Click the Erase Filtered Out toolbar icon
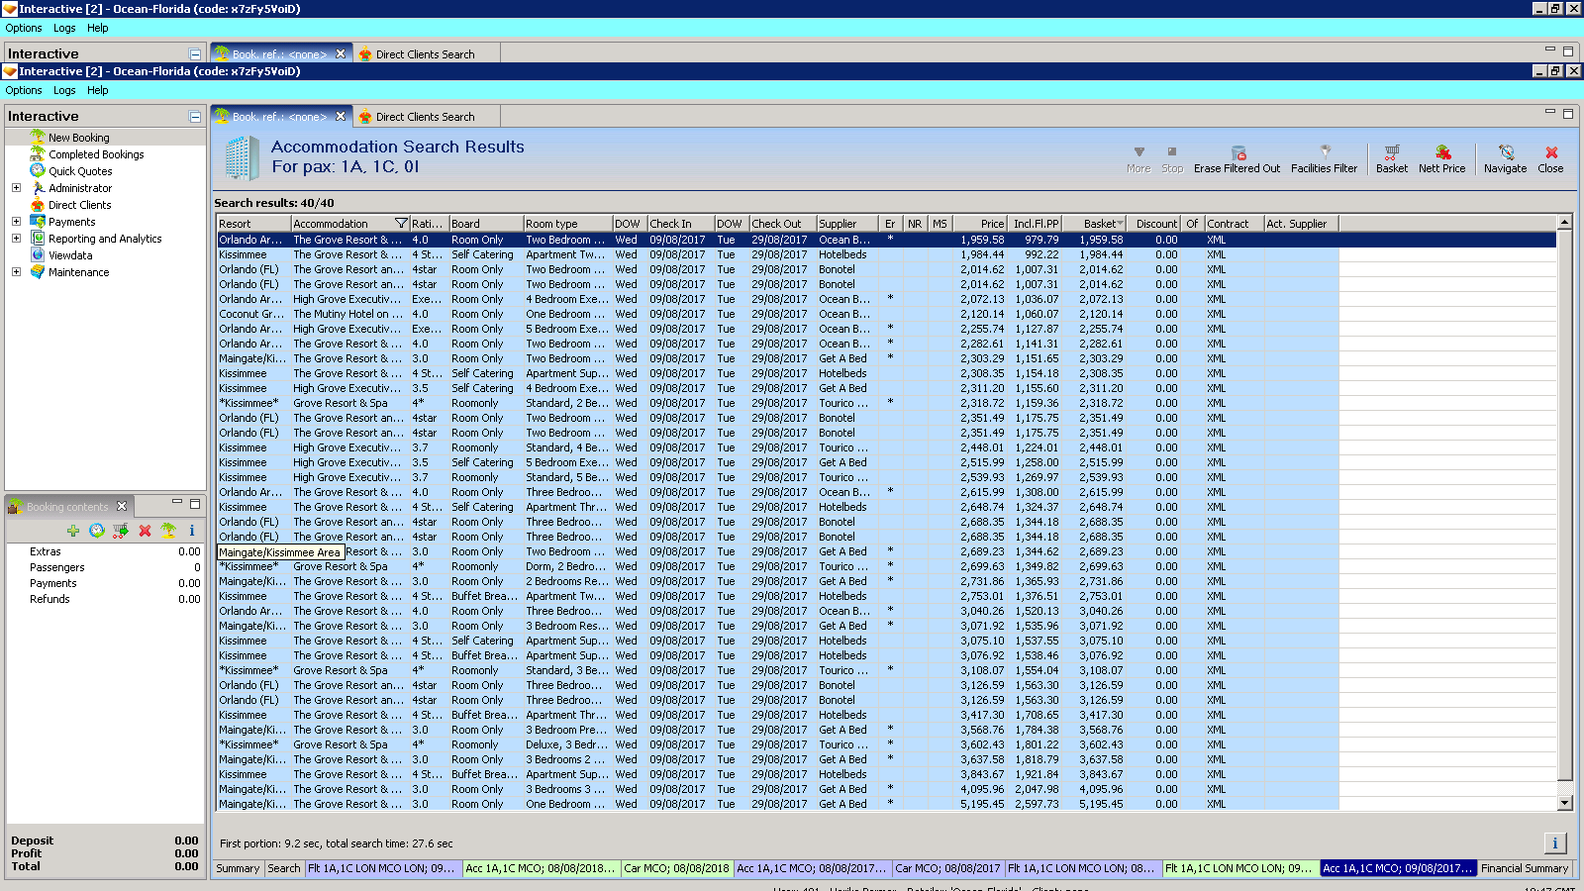Viewport: 1584px width, 891px height. point(1237,152)
